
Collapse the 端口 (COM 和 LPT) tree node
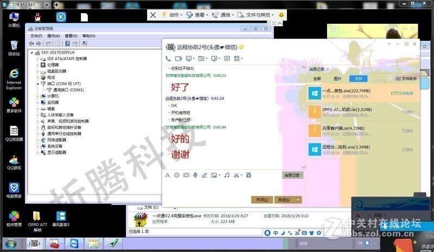[x=38, y=84]
